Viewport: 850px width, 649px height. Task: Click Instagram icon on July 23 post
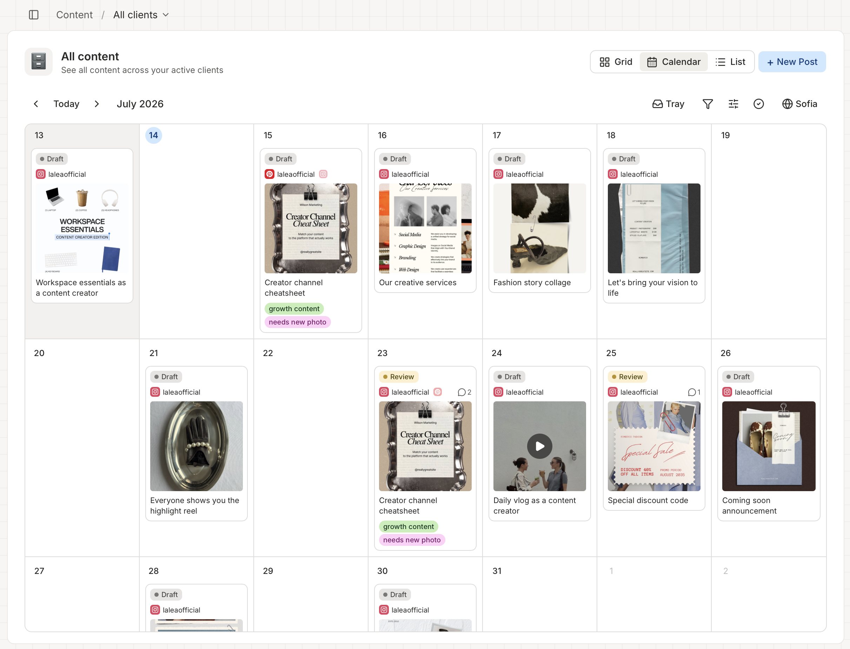point(384,392)
